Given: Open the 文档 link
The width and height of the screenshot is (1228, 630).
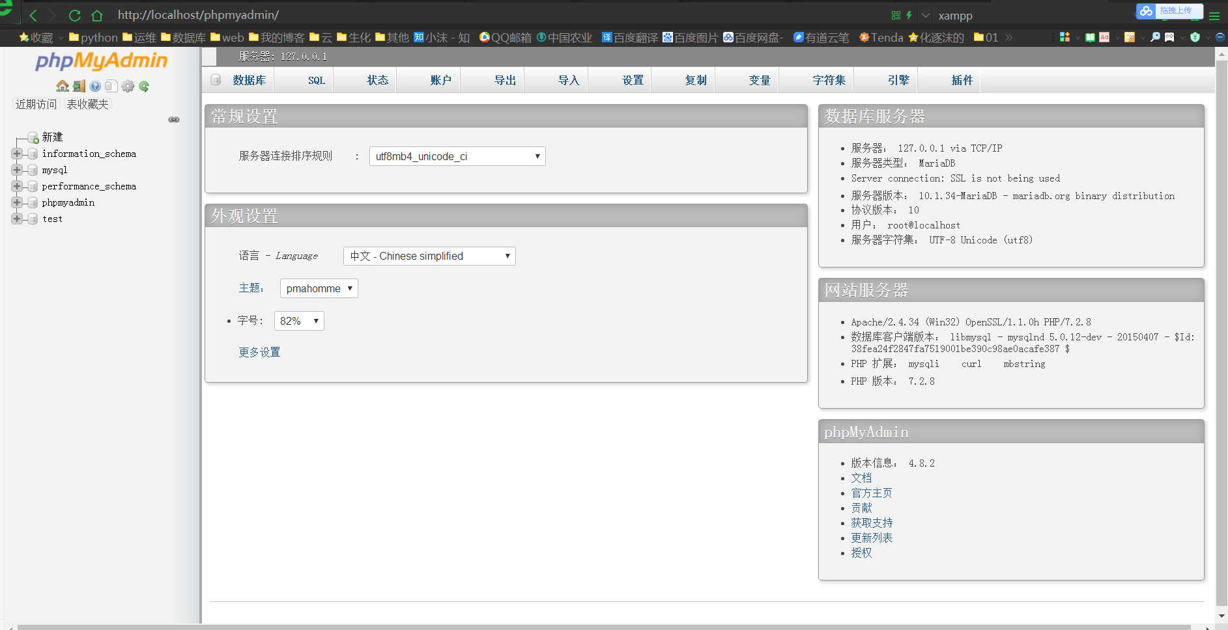Looking at the screenshot, I should coord(861,478).
